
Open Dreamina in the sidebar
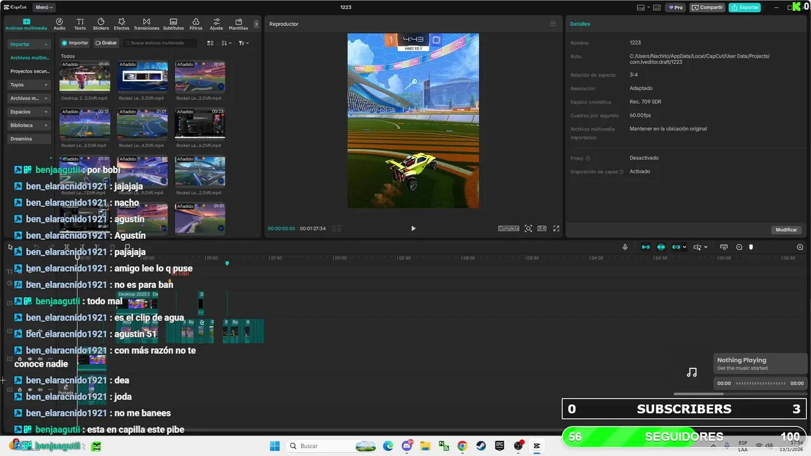(x=29, y=139)
